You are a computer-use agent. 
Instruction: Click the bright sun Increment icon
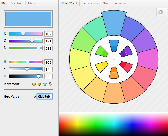[34, 84]
